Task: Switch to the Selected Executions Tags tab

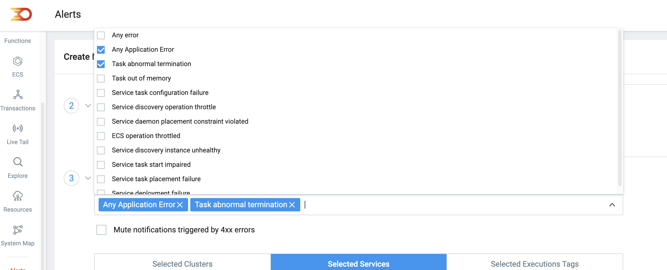Action: coord(535,263)
